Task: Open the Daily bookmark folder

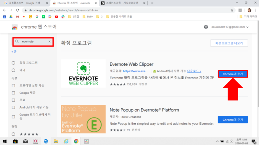Action: pyautogui.click(x=88, y=17)
